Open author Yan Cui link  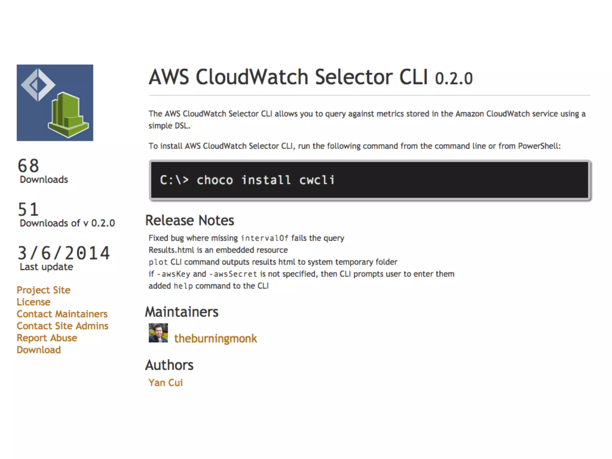166,382
